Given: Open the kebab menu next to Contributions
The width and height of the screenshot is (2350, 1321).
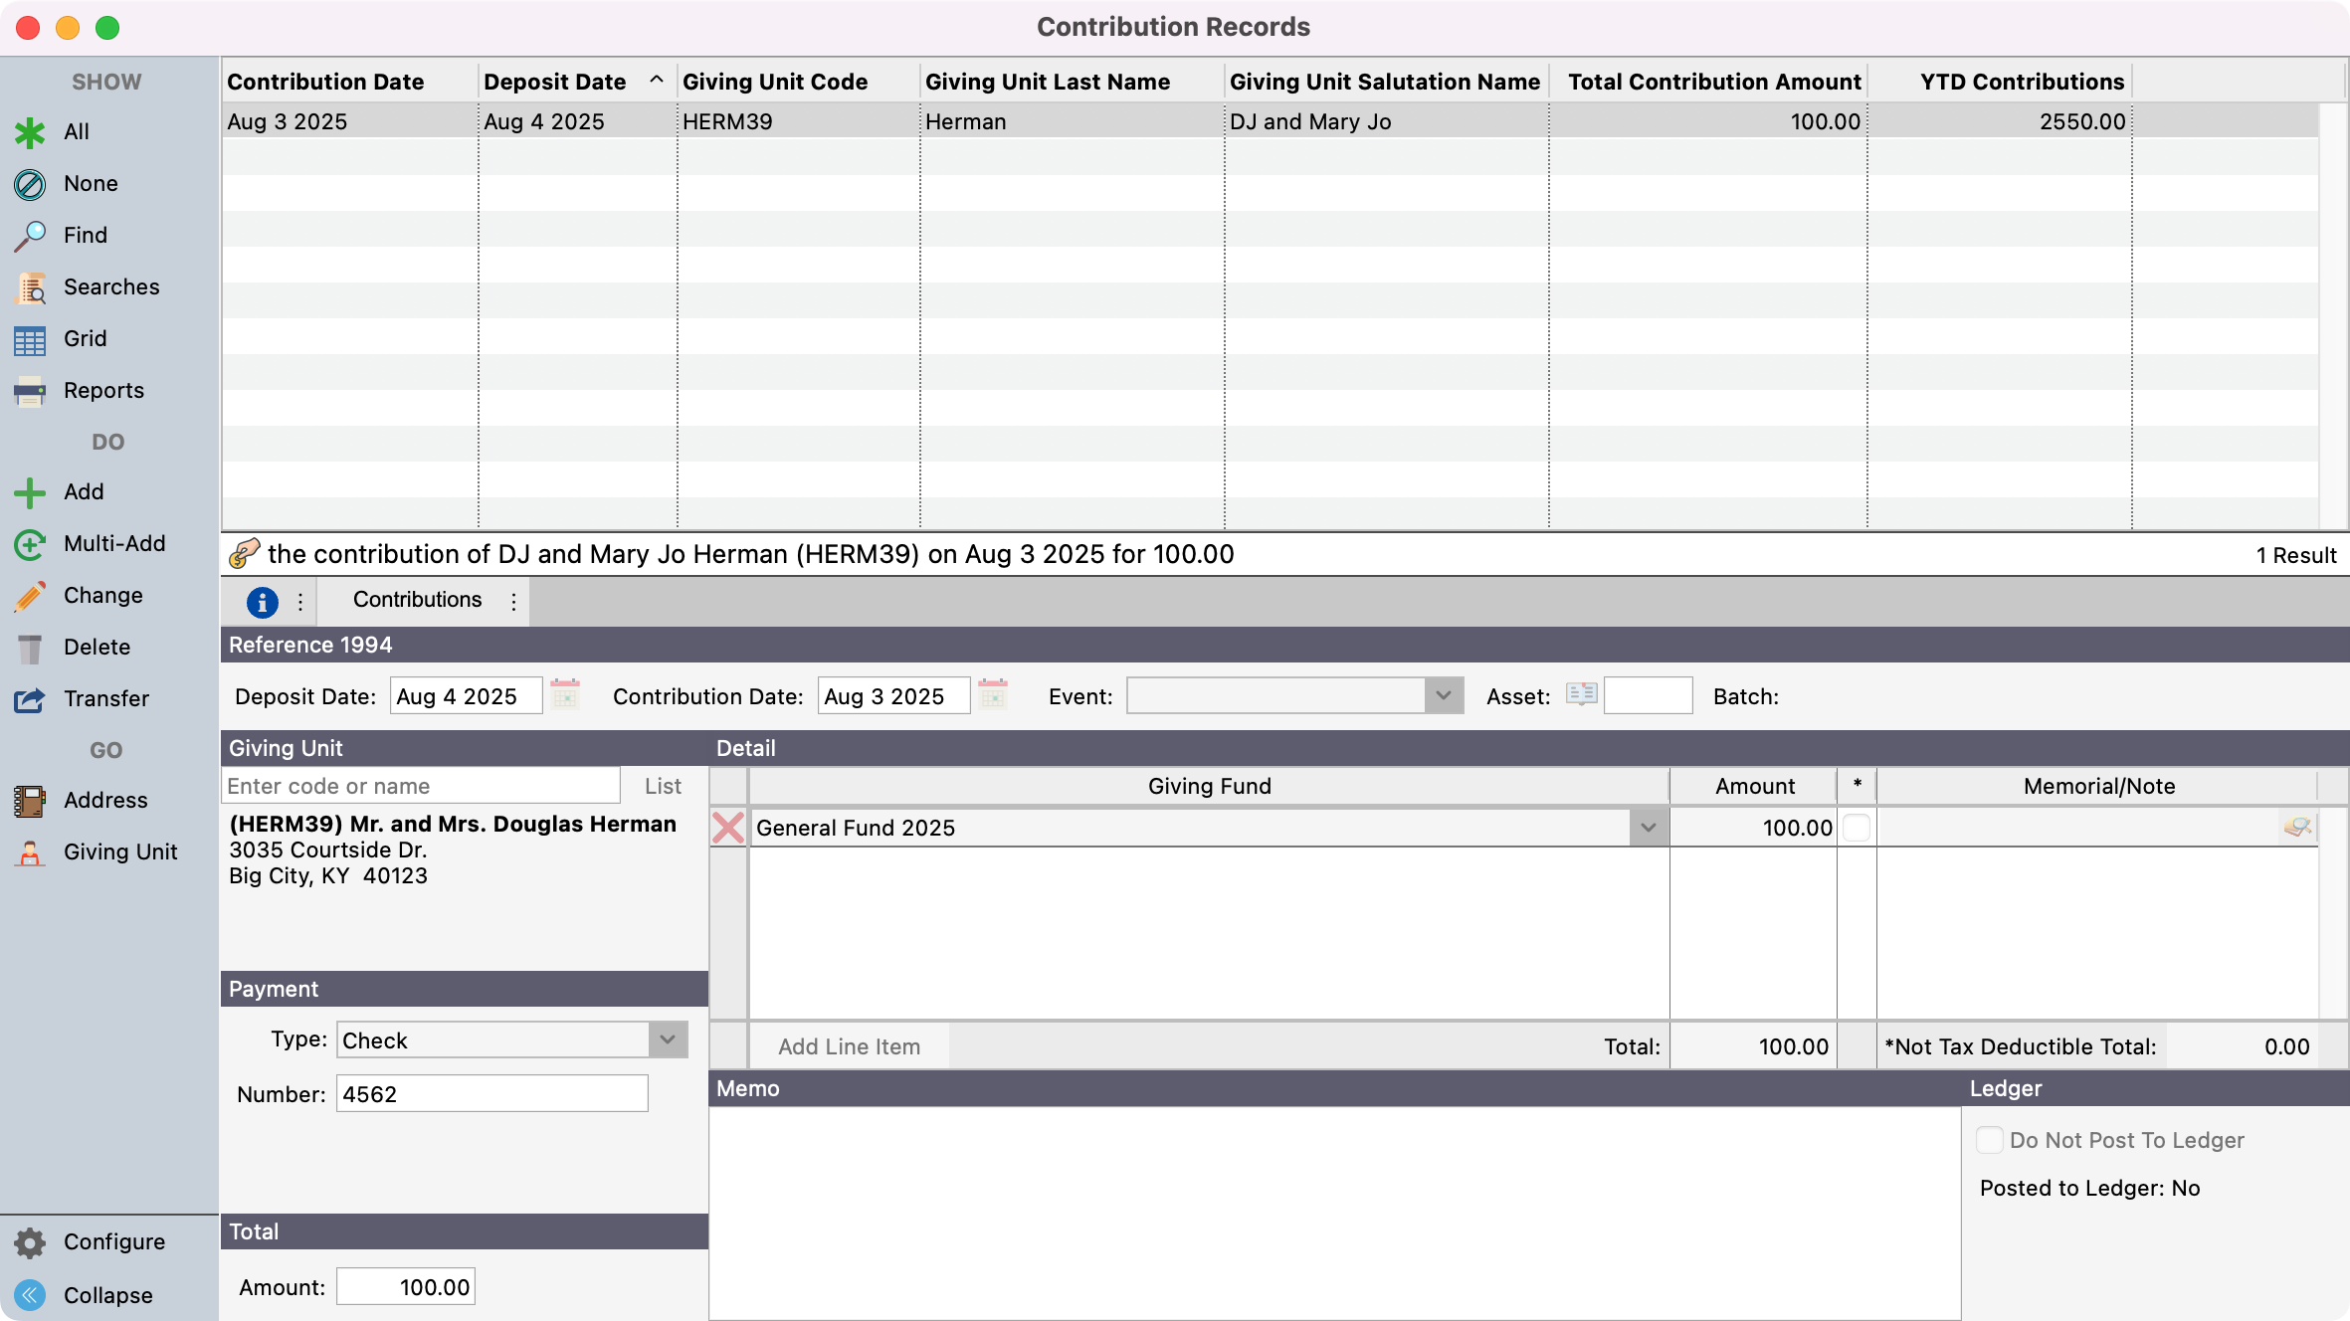Looking at the screenshot, I should pyautogui.click(x=513, y=601).
